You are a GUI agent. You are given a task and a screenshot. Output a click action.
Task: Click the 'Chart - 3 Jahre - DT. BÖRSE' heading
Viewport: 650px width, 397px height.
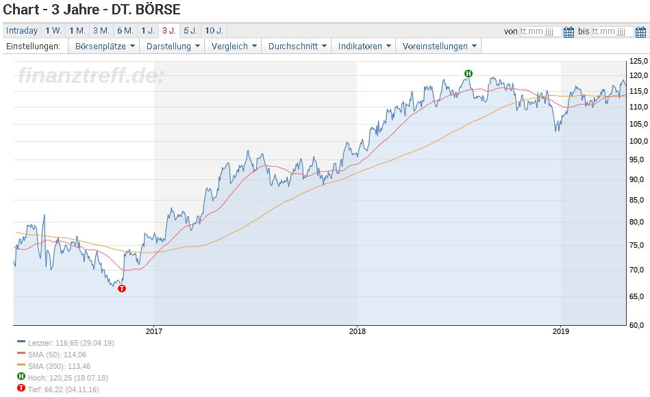tap(92, 10)
